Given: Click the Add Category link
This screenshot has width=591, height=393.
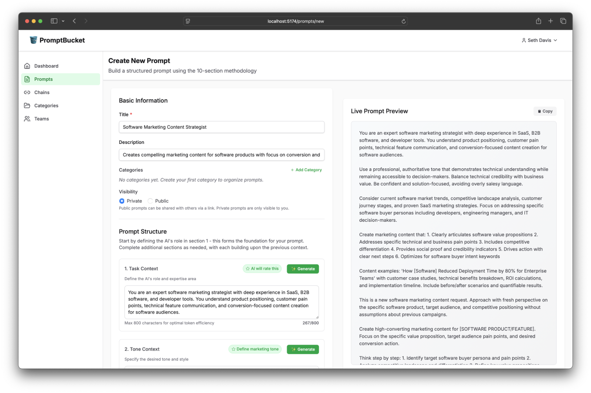Looking at the screenshot, I should [x=306, y=170].
